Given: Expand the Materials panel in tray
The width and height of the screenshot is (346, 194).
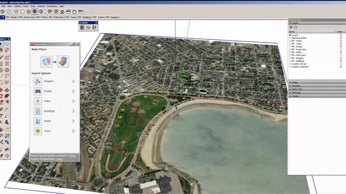Looking at the screenshot, I should 317,93.
